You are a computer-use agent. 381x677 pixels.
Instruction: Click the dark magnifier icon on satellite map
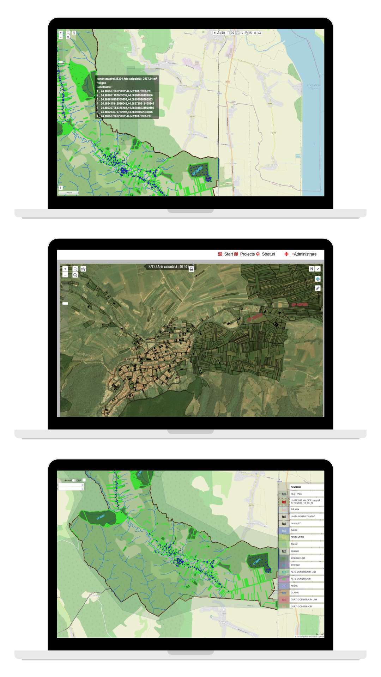click(x=75, y=275)
